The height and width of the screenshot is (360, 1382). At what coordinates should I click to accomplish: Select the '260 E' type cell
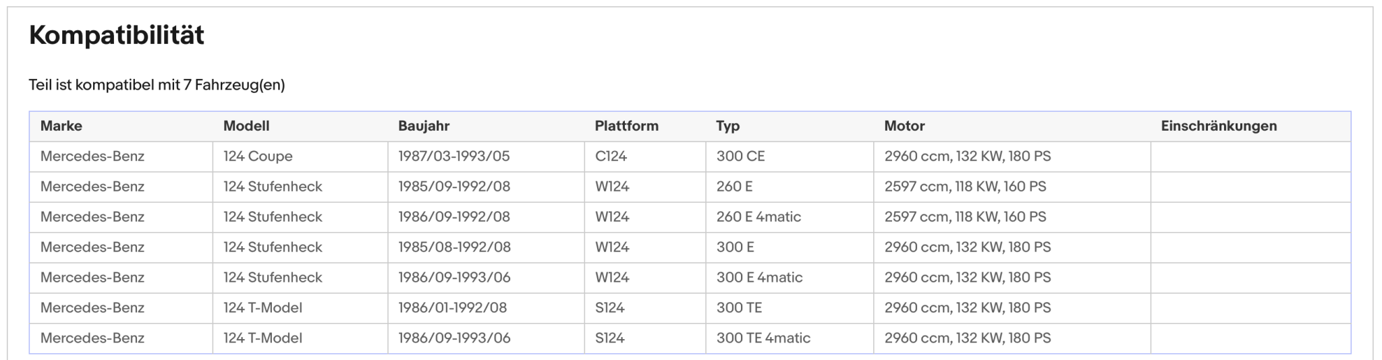[790, 187]
